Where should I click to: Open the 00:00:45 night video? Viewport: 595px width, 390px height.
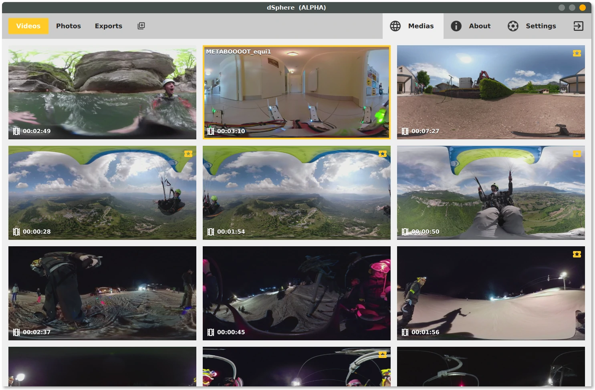pos(296,293)
